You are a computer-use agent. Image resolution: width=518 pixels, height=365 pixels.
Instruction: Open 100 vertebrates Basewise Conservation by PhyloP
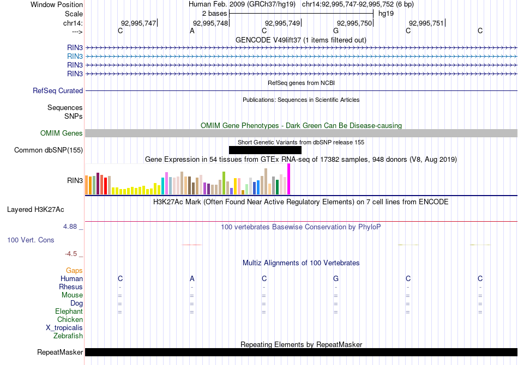pos(301,227)
